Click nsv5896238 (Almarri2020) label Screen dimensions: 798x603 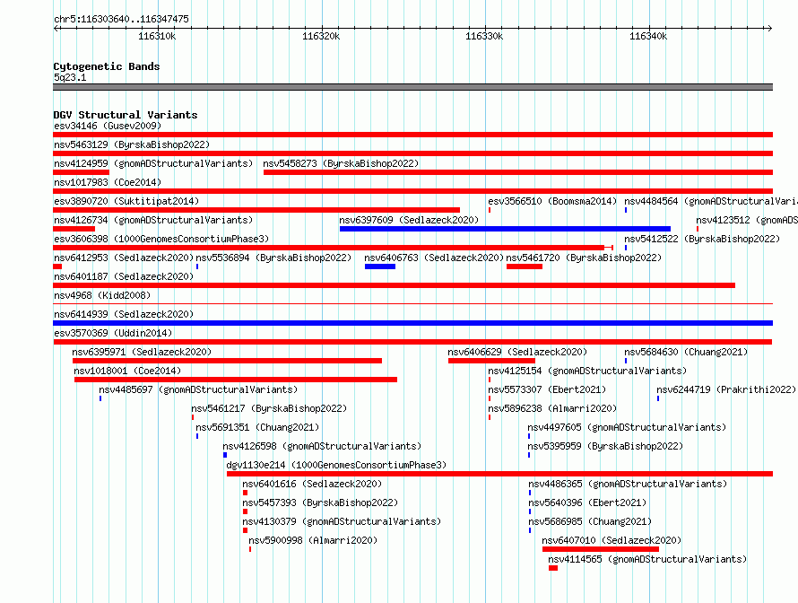(552, 408)
